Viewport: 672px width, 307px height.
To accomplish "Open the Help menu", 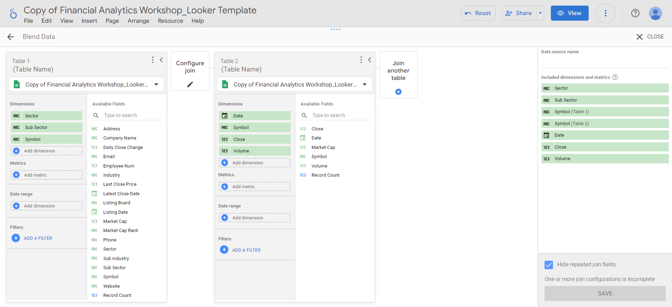I will [198, 21].
